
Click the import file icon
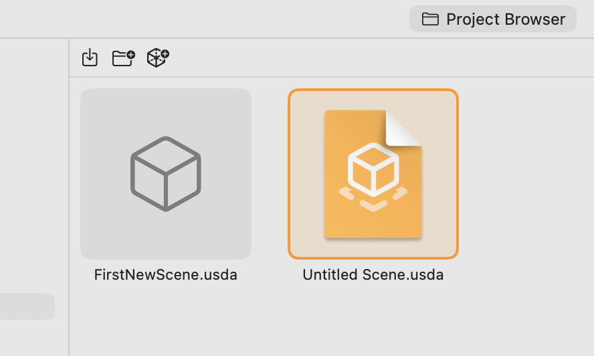(x=90, y=58)
